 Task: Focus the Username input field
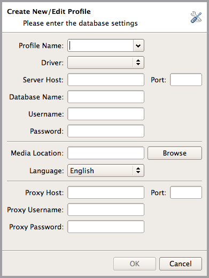click(106, 114)
